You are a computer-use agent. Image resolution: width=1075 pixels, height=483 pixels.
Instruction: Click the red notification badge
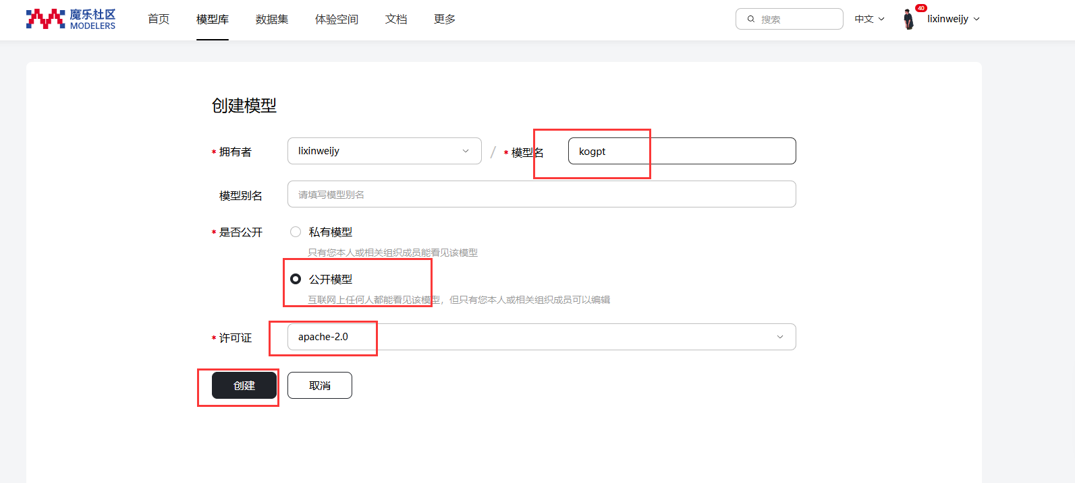point(920,8)
